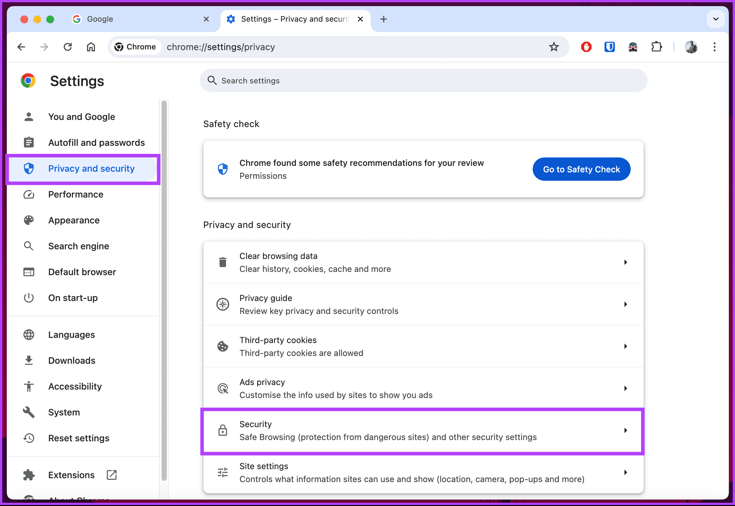Click the Privacy and security shield sidebar icon
Viewport: 735px width, 506px height.
pos(29,168)
